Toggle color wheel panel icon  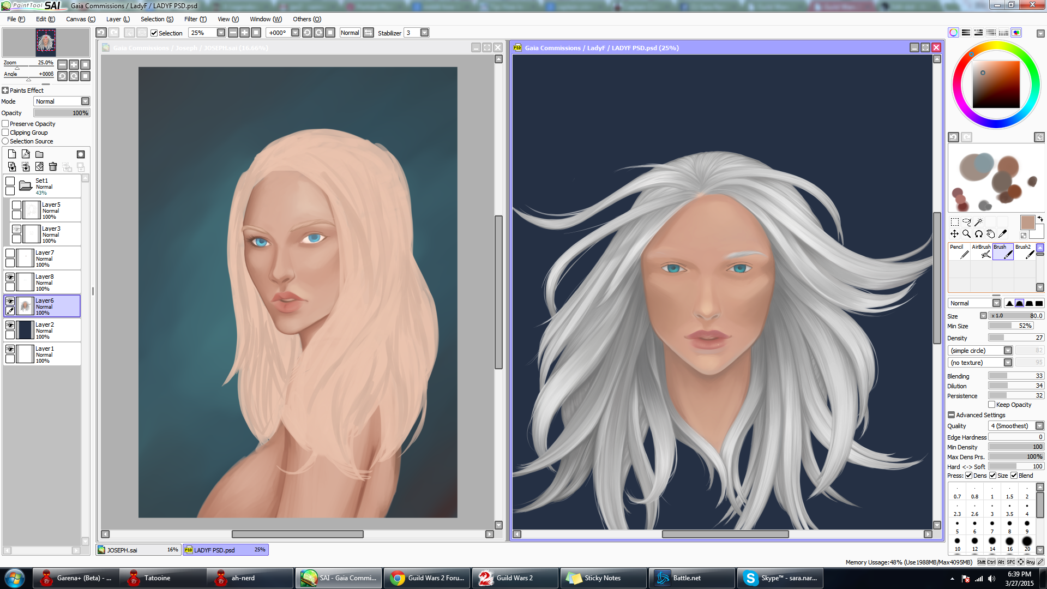coord(953,33)
